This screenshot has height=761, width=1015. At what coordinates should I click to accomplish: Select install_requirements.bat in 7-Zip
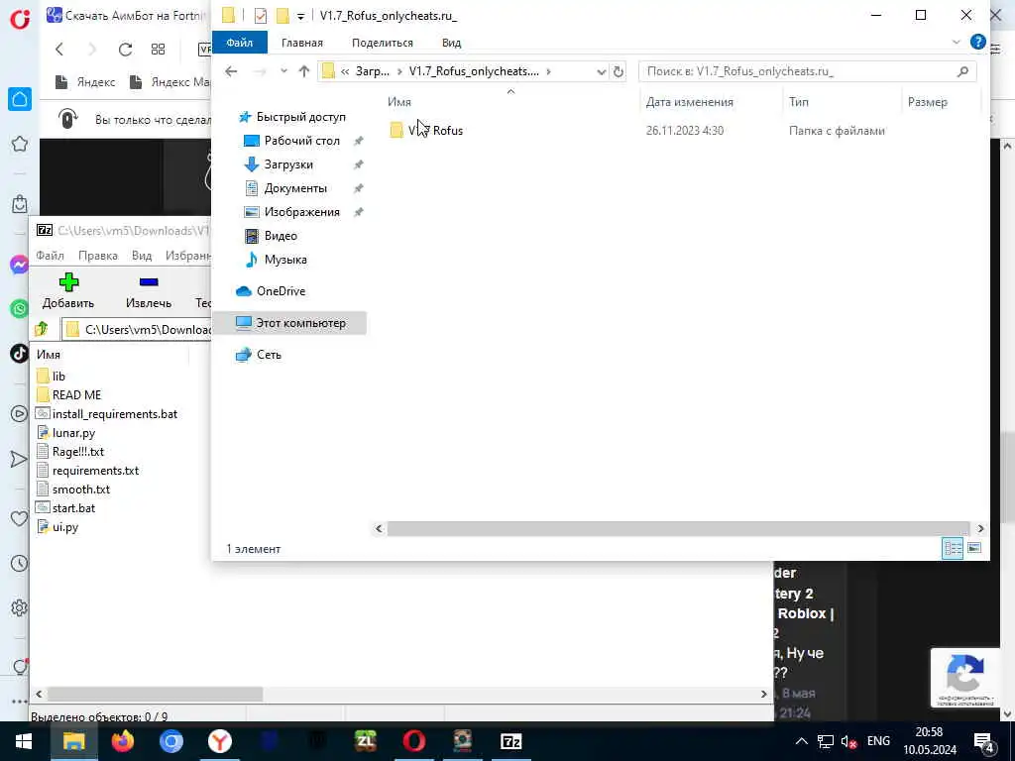(107, 414)
